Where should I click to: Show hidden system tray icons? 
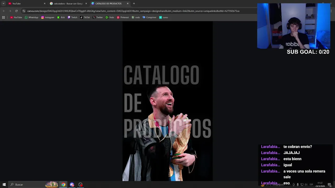[289, 185]
